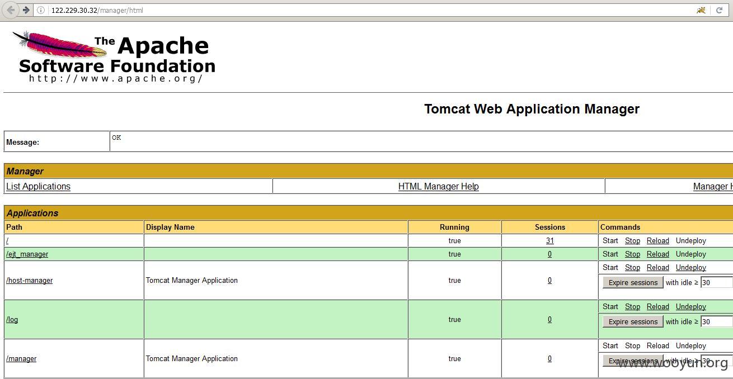Image resolution: width=733 pixels, height=379 pixels.
Task: Click the Sessions column header
Action: tap(549, 227)
